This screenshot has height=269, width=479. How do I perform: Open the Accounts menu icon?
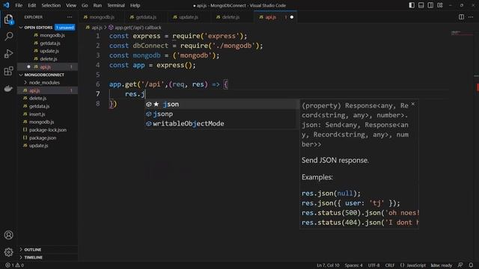point(8,235)
